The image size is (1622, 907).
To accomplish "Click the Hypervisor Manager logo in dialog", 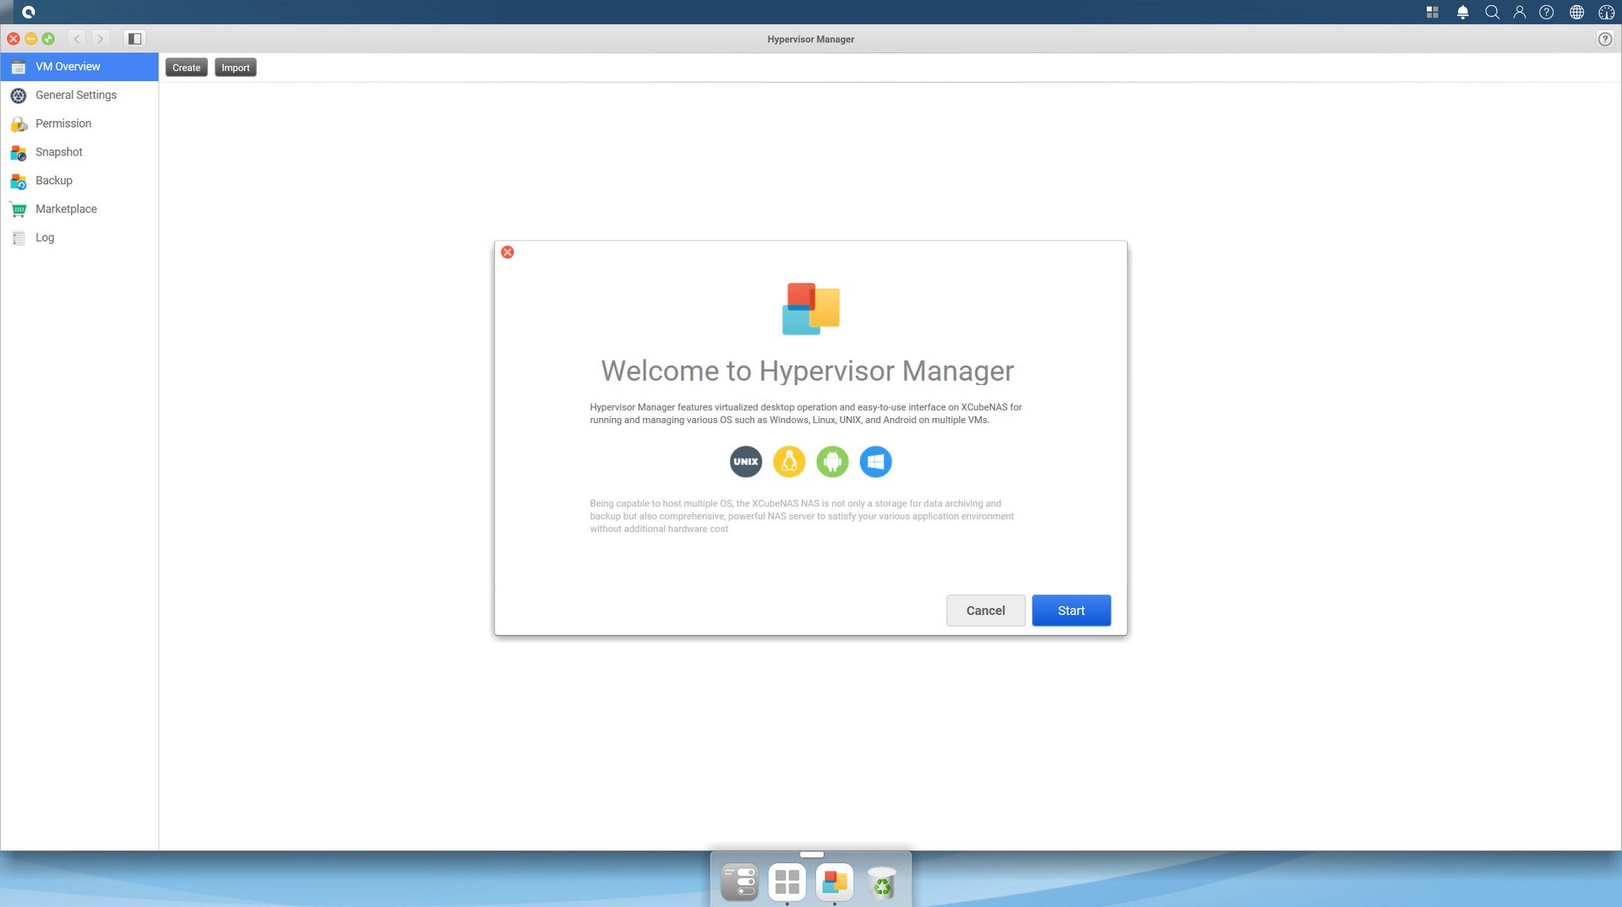I will 811,309.
